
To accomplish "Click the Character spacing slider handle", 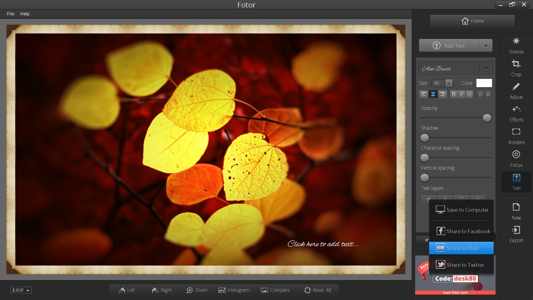I will coord(425,158).
